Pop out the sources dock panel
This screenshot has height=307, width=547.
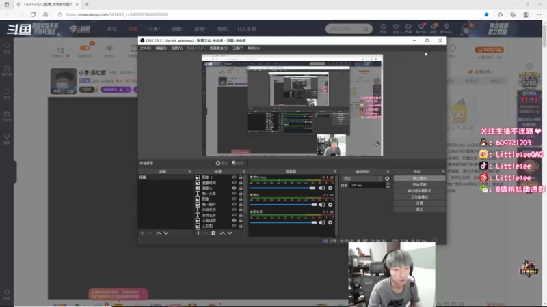(x=244, y=171)
